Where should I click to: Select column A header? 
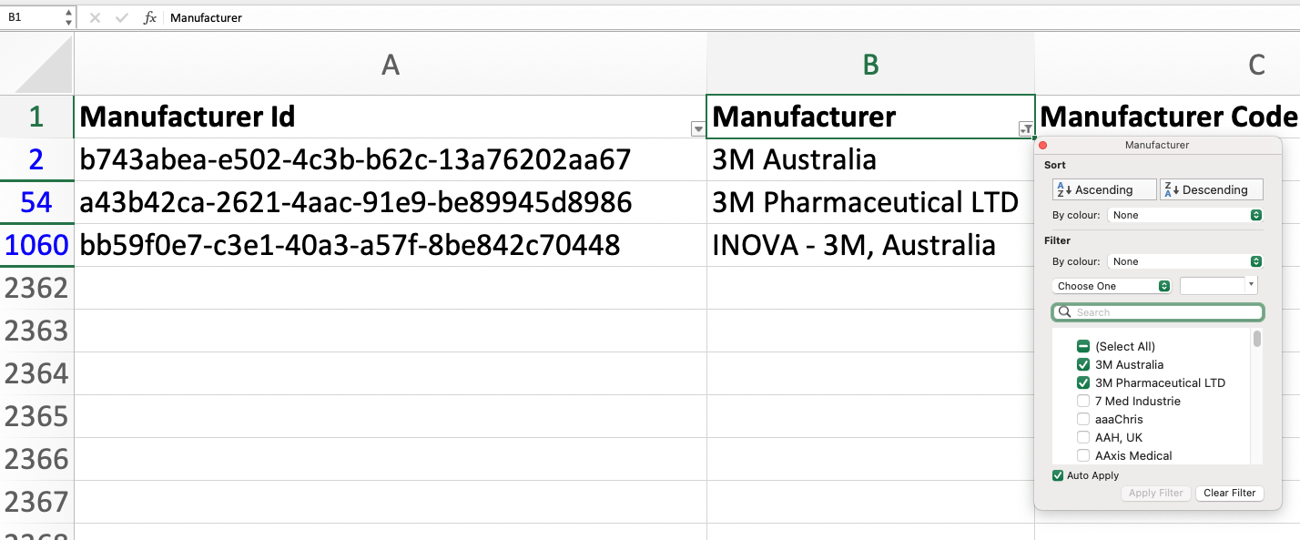tap(391, 65)
